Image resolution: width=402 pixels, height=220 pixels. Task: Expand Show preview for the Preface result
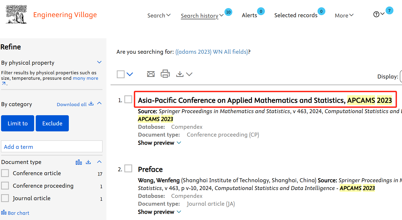click(x=159, y=212)
